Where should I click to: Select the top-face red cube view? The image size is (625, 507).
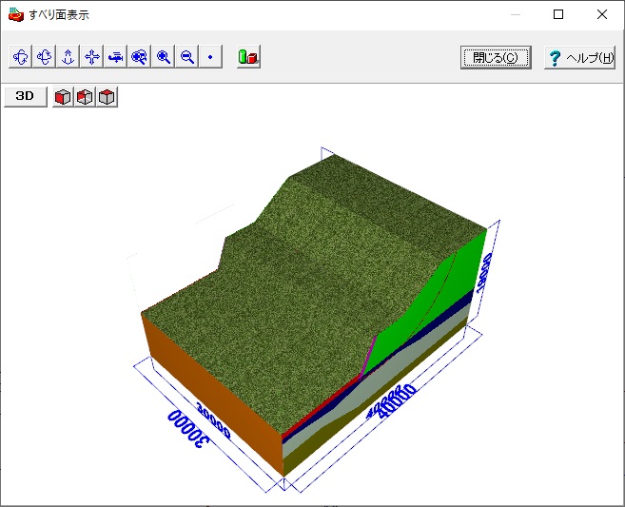pos(107,97)
